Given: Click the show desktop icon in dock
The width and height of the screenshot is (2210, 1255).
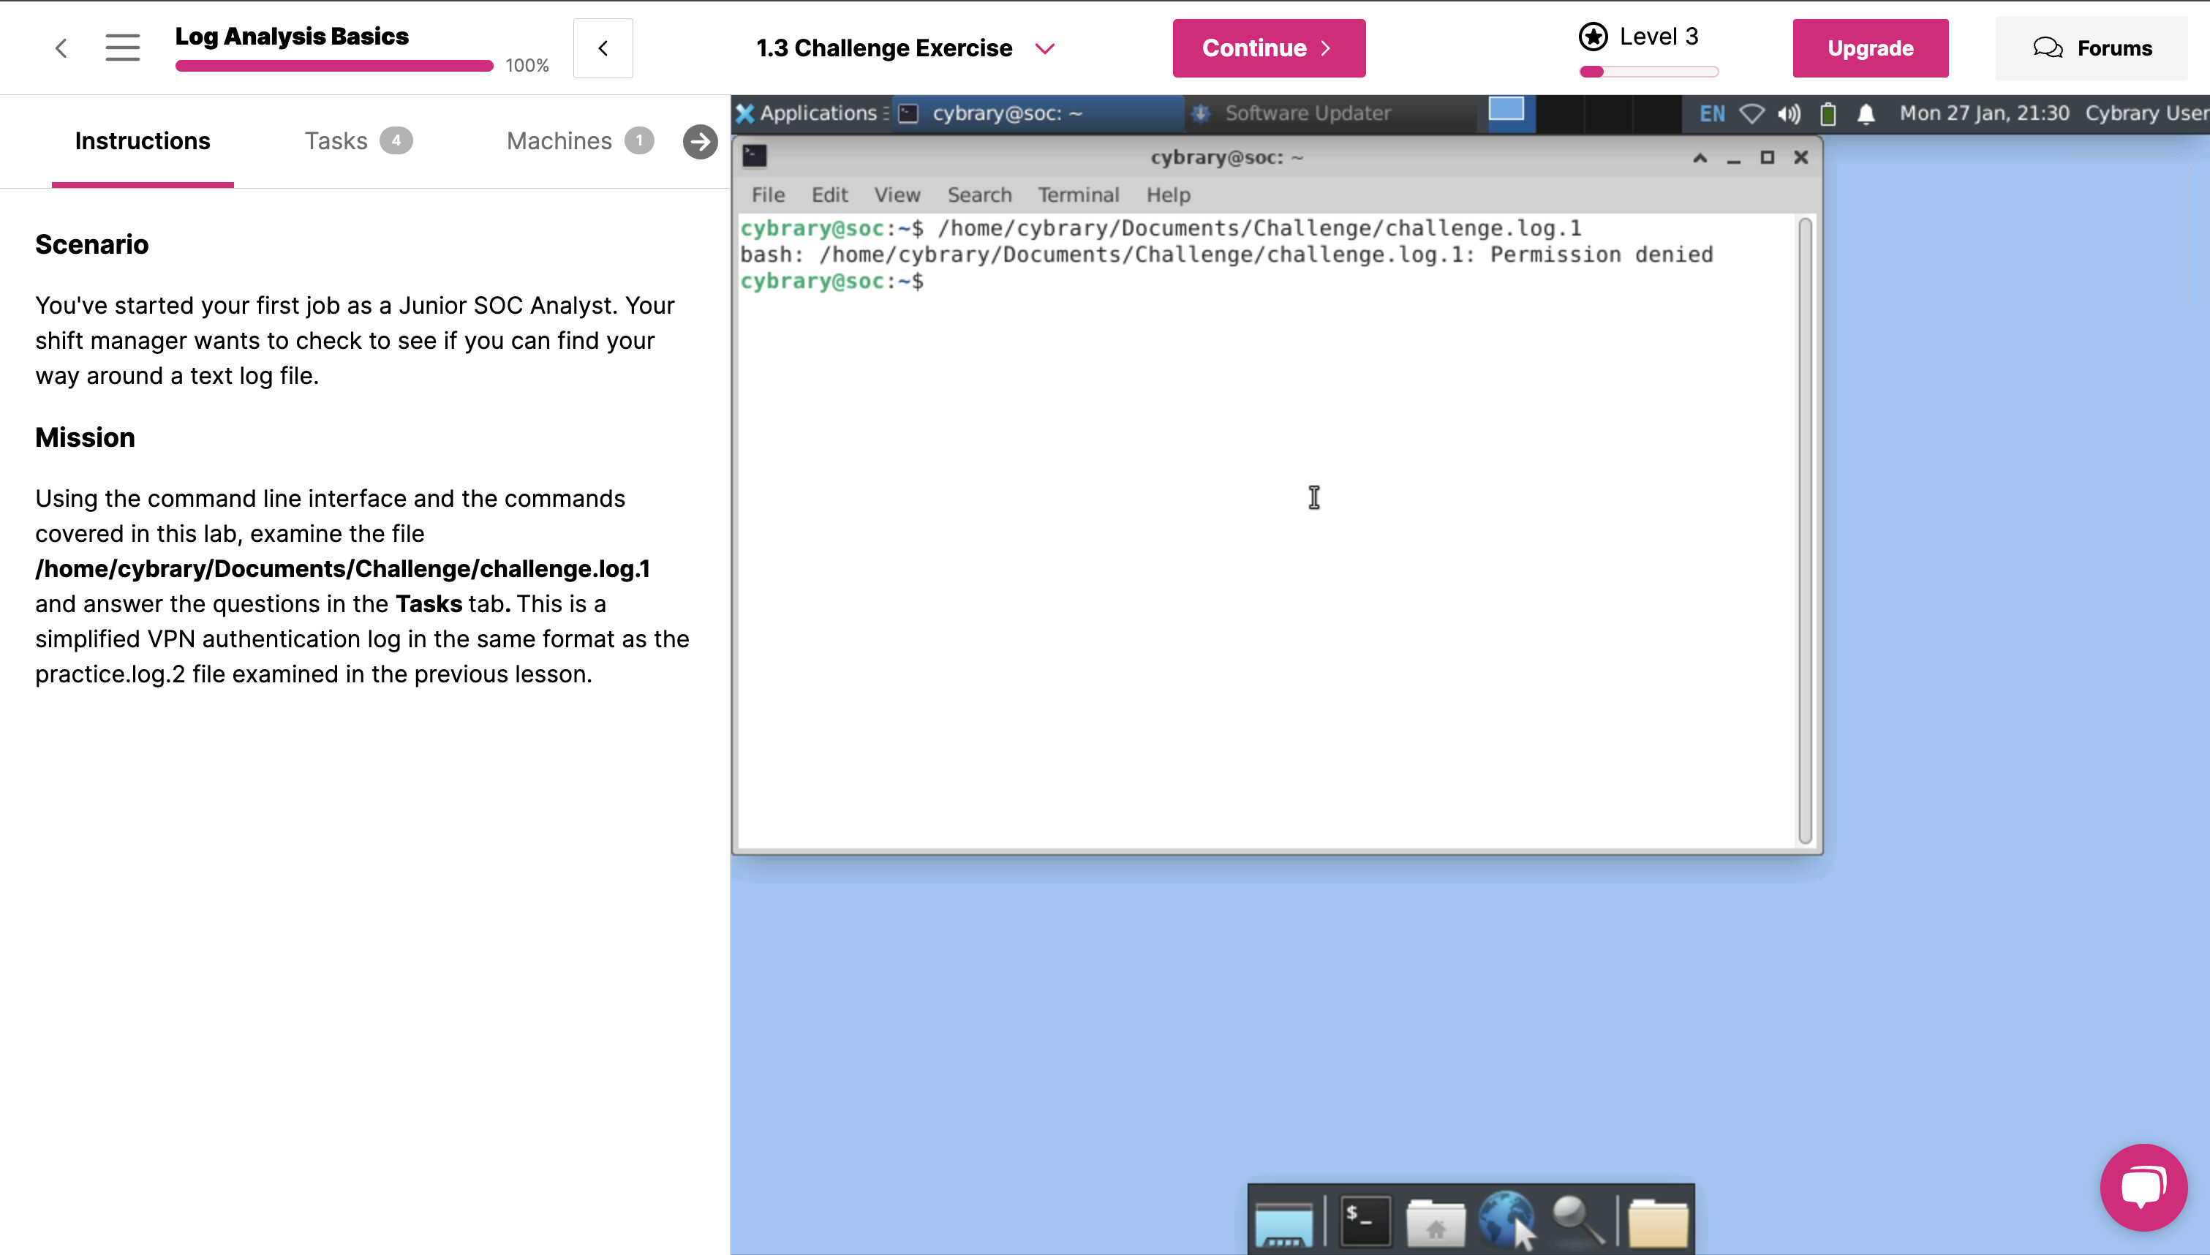Looking at the screenshot, I should click(1283, 1222).
